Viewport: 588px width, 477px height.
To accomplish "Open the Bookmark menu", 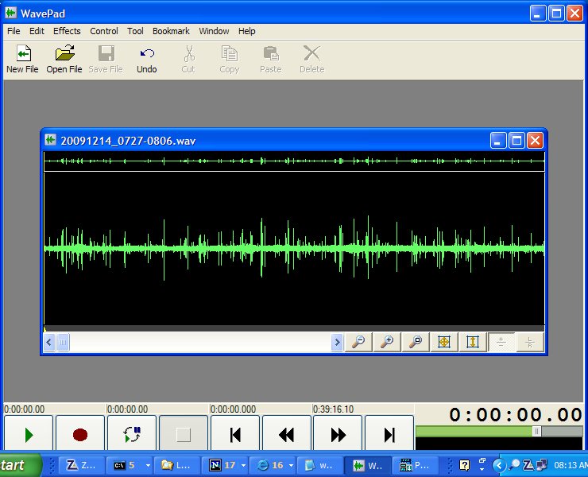I will (x=171, y=31).
